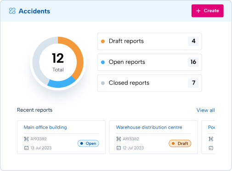Open the View all link
This screenshot has height=171, width=232.
[x=205, y=110]
